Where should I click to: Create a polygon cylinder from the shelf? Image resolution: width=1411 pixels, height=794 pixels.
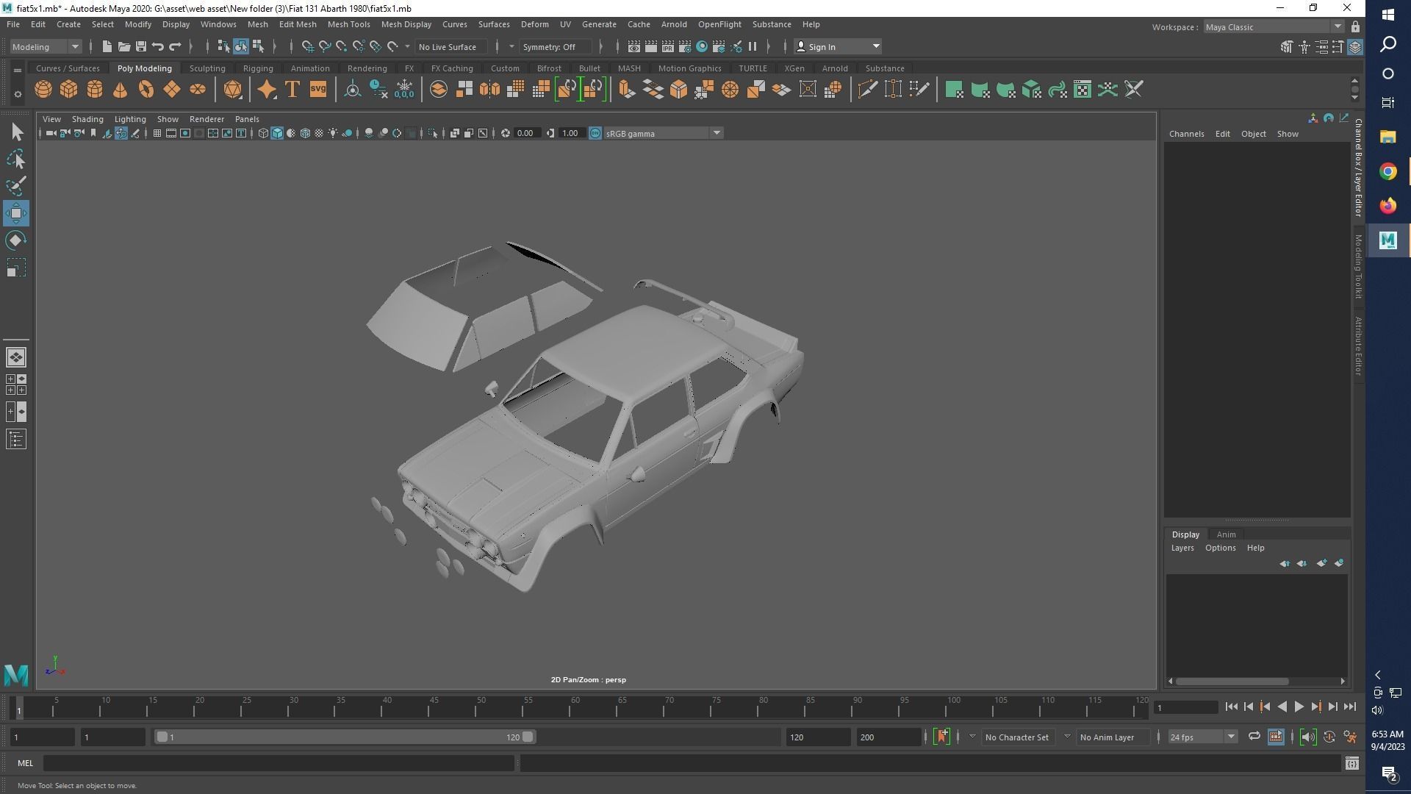pyautogui.click(x=95, y=90)
